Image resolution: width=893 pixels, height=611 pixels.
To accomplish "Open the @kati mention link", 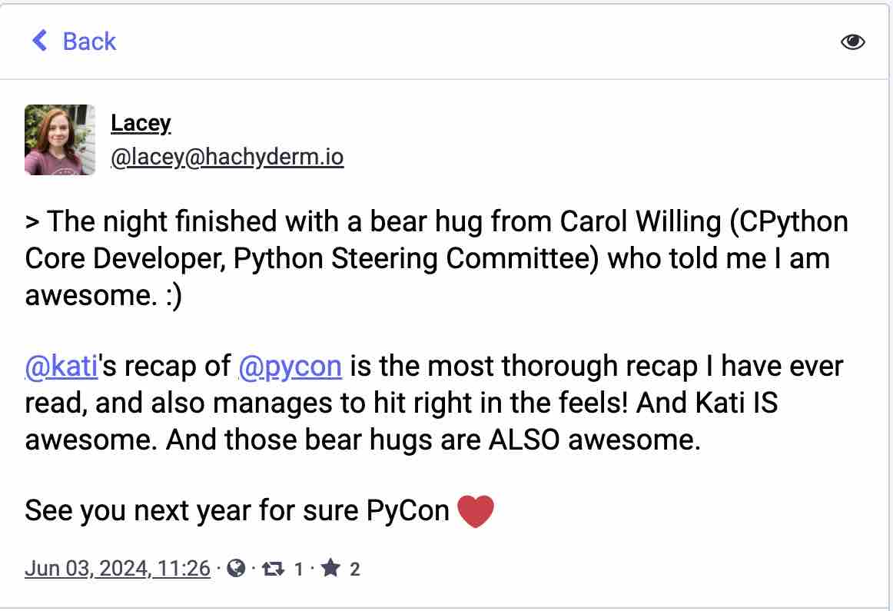I will point(61,366).
